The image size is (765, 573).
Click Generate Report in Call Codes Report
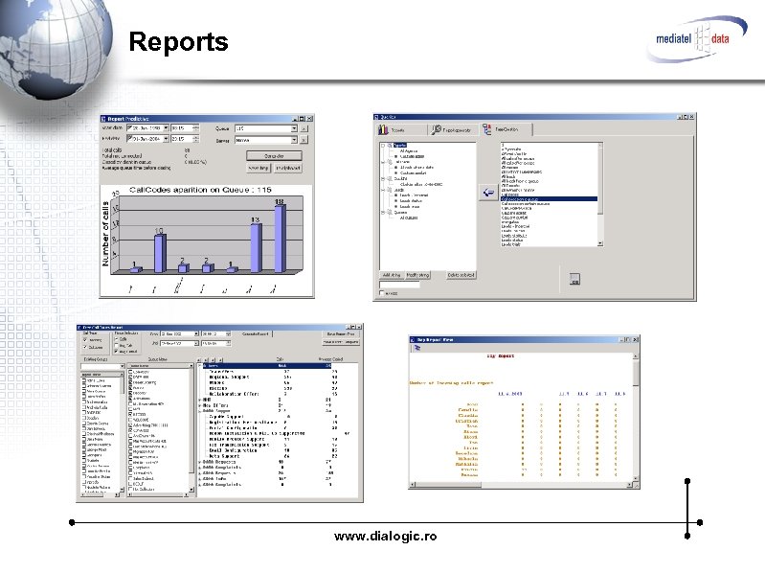pos(256,334)
